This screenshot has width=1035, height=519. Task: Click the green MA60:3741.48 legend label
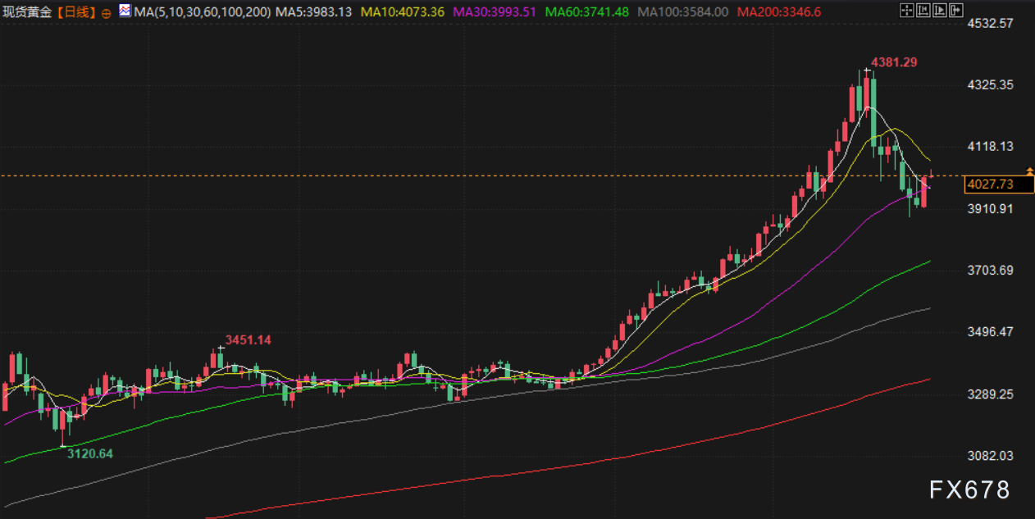[587, 11]
